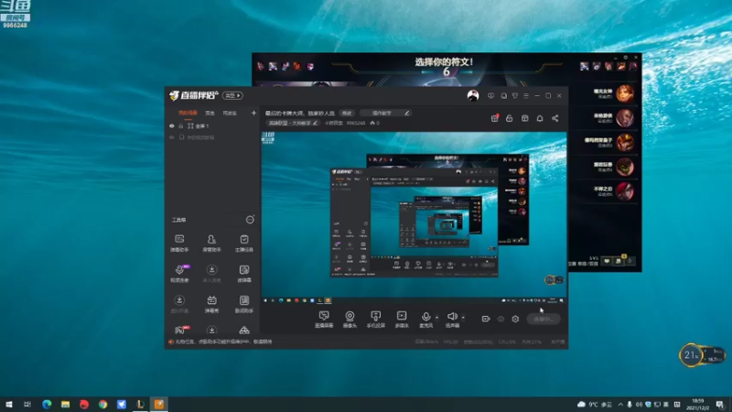Image resolution: width=732 pixels, height=412 pixels.
Task: Switch to the orange highlighted scenes tab
Action: coord(188,113)
